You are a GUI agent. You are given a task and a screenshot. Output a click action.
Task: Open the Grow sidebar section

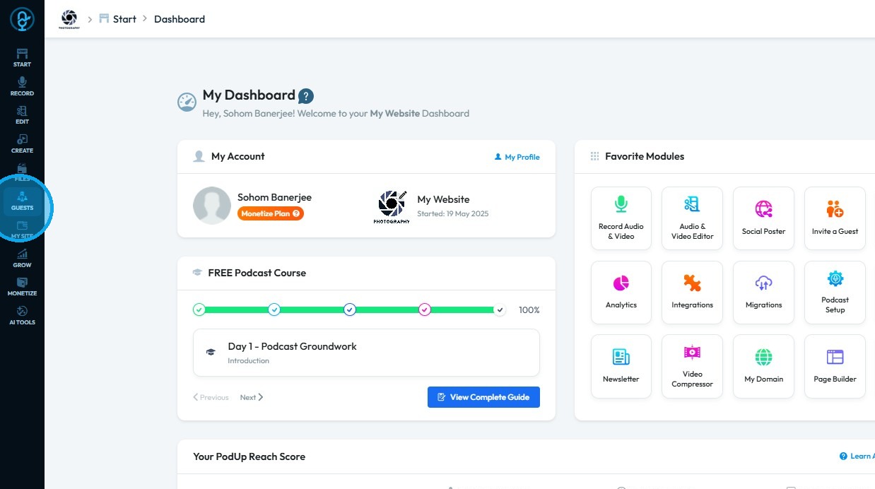click(x=22, y=258)
